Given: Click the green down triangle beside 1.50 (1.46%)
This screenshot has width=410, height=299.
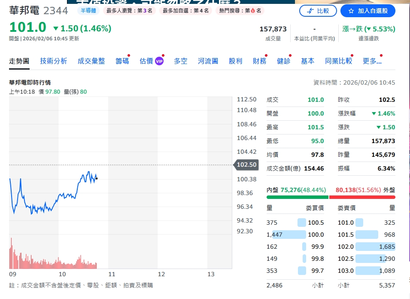Looking at the screenshot, I should tap(55, 29).
